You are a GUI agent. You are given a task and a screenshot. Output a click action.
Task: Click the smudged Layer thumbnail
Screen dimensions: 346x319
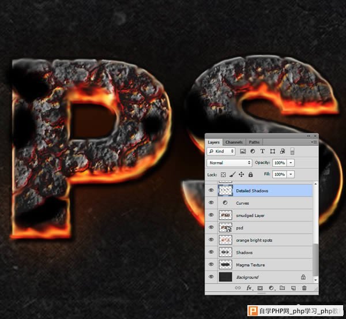[x=225, y=215]
